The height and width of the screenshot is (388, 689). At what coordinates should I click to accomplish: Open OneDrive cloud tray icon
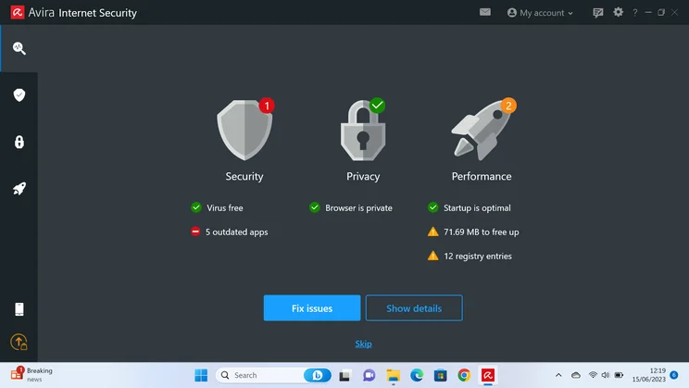tap(576, 375)
